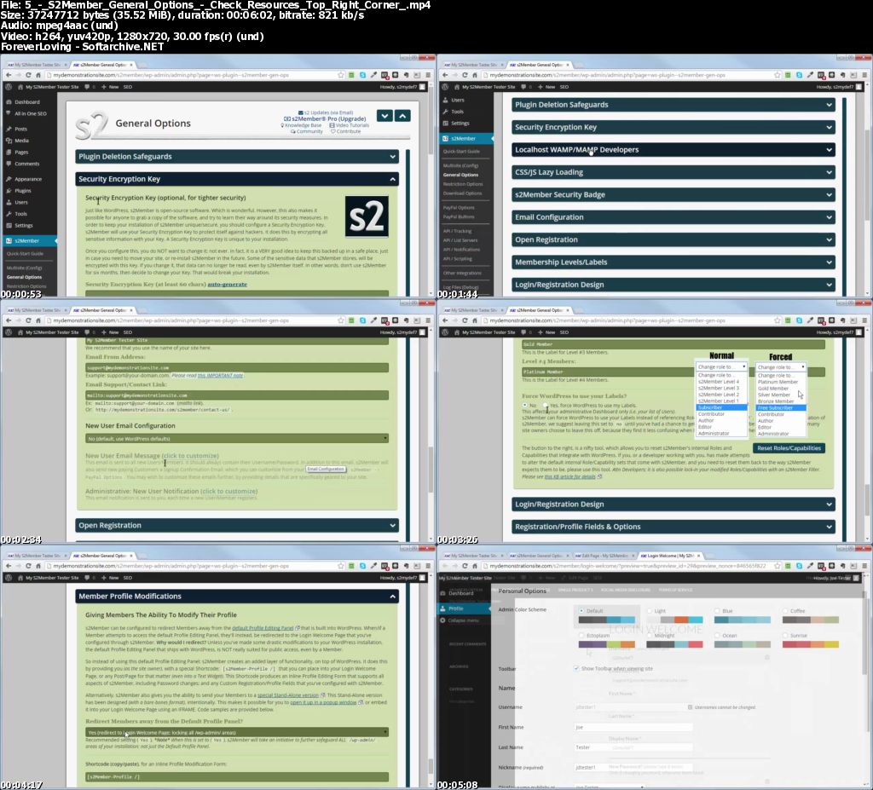Toggle the Show Toolbar when viewing site checkbox

[576, 668]
